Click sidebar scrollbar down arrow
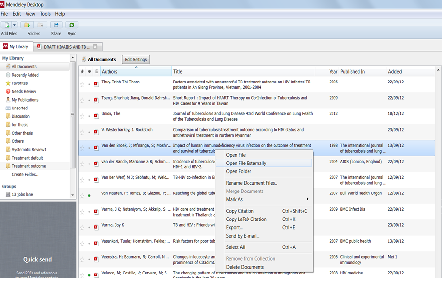Screen dimensions: 442x301 [x=73, y=195]
